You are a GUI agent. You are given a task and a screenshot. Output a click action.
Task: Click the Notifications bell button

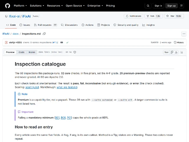pyautogui.click(x=133, y=16)
